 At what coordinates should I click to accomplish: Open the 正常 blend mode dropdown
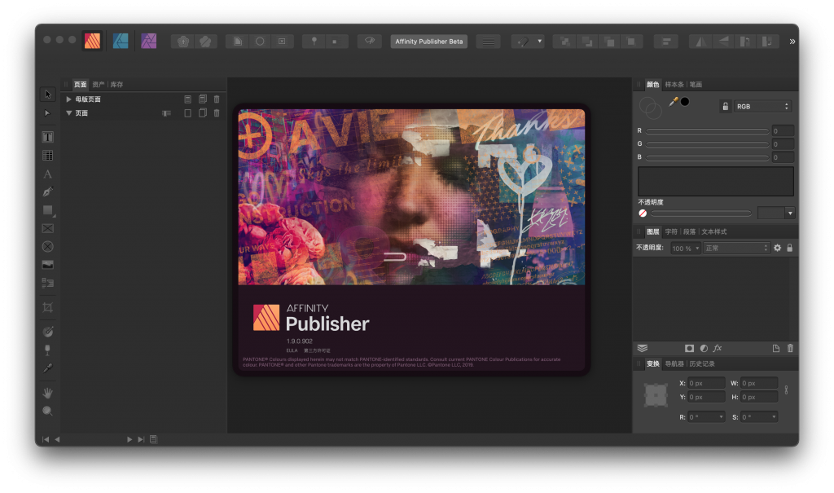pos(736,248)
